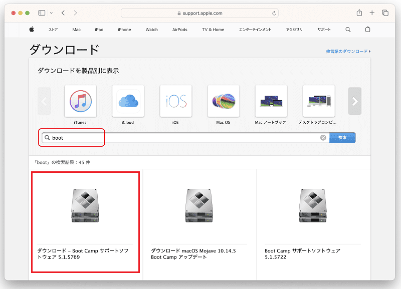Click macOS Mojave 10.14.5 Boot Camp アップデート title
401x289 pixels.
pos(193,254)
